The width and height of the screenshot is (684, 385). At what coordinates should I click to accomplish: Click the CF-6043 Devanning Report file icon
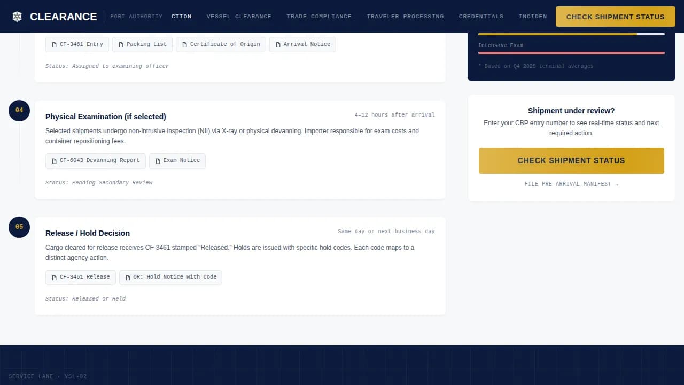(x=54, y=160)
